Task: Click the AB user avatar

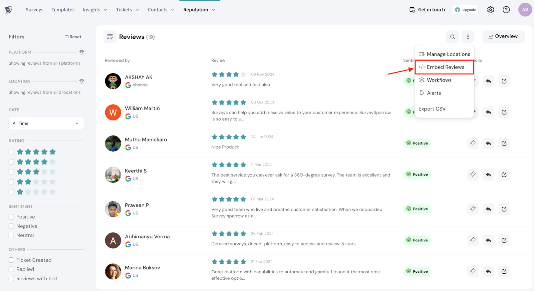Action: [525, 10]
